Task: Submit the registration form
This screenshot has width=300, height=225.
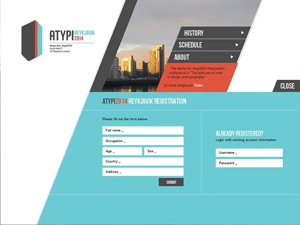Action: 171,182
